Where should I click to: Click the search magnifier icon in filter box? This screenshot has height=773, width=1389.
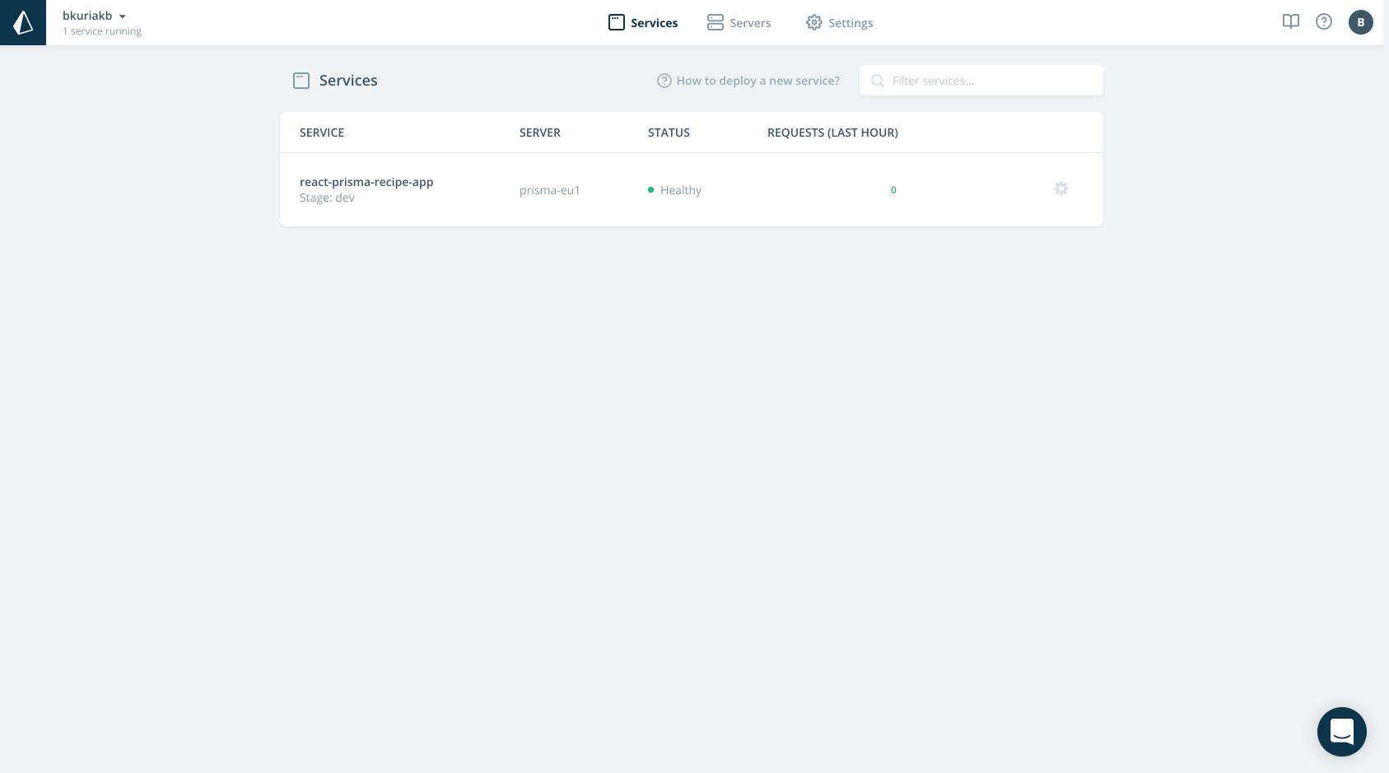click(878, 81)
